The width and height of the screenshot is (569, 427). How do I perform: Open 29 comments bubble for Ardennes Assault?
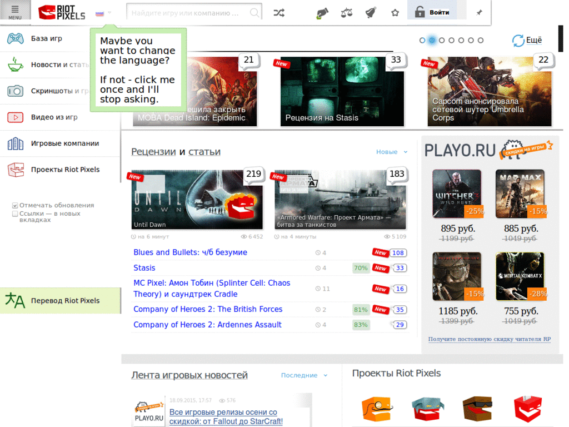pos(400,325)
